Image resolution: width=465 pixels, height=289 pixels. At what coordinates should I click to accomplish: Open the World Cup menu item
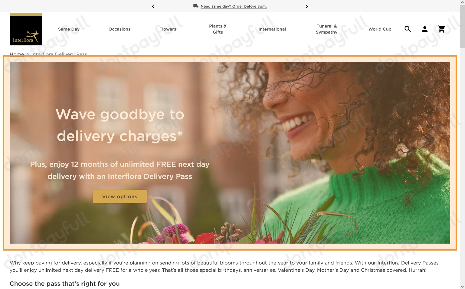pos(380,29)
